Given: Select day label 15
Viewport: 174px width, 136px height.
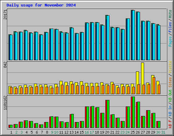Looking at the screenshot, I should tap(82, 132).
